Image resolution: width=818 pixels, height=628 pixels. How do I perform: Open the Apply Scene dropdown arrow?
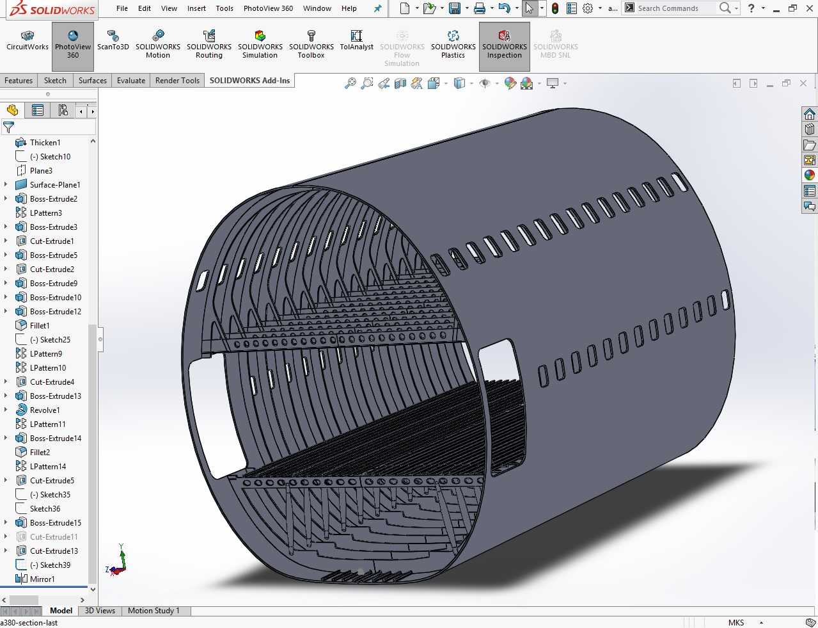click(x=539, y=83)
